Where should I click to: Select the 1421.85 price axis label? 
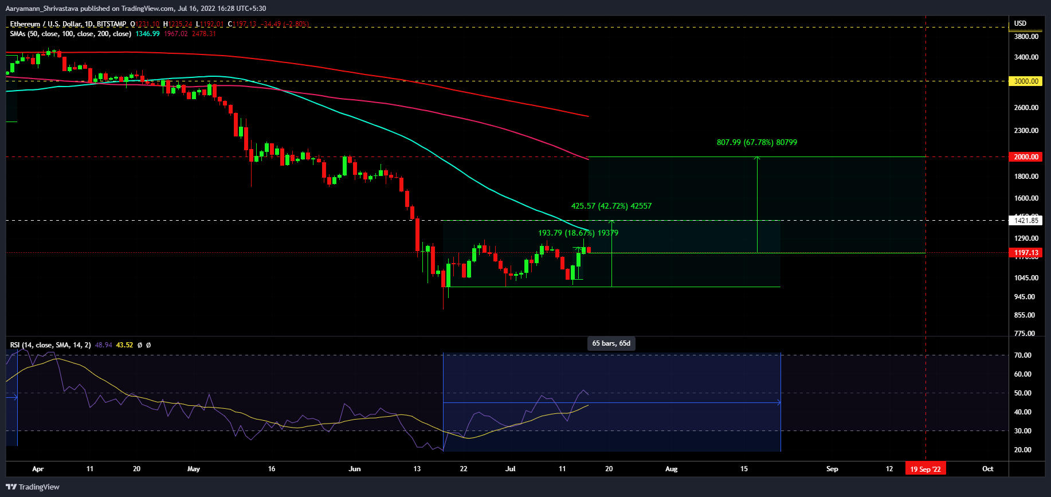[1026, 220]
